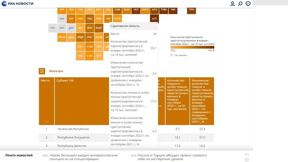Image resolution: width=288 pixels, height=162 pixels.
Task: Select the АЛТ region tile
Action: tap(154, 18)
